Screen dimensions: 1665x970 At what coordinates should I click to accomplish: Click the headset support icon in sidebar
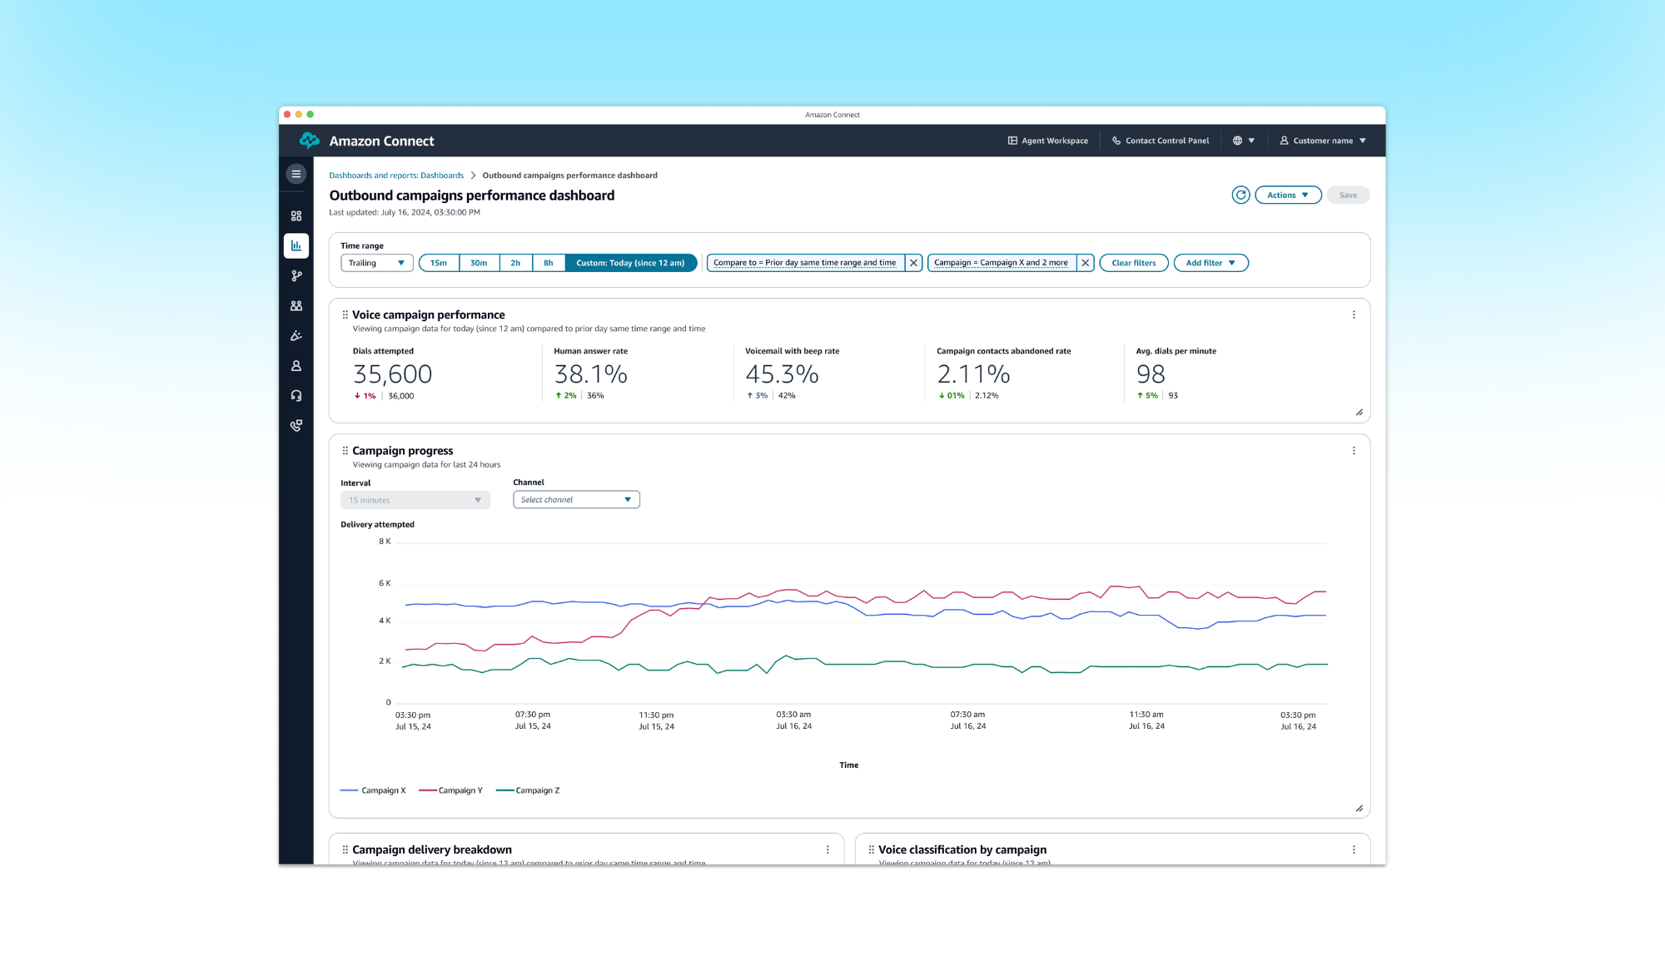tap(296, 395)
